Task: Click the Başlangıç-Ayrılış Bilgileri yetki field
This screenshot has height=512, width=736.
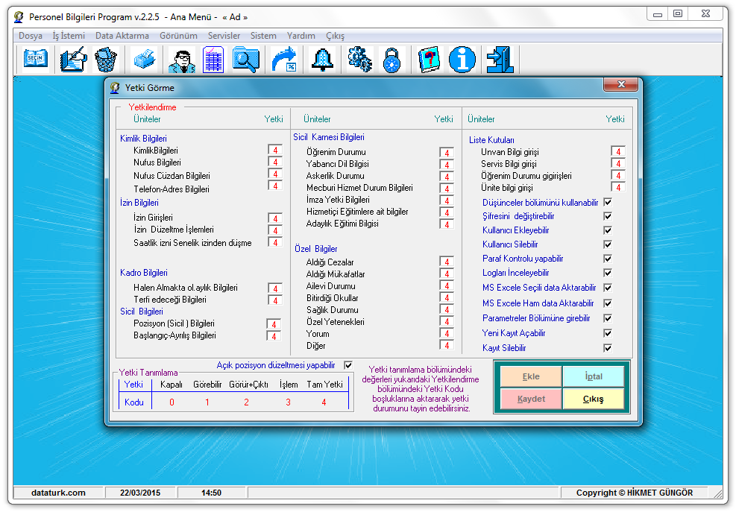Action: tap(274, 336)
